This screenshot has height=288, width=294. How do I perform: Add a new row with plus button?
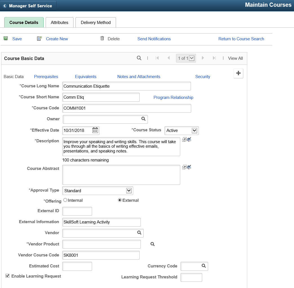tap(238, 73)
